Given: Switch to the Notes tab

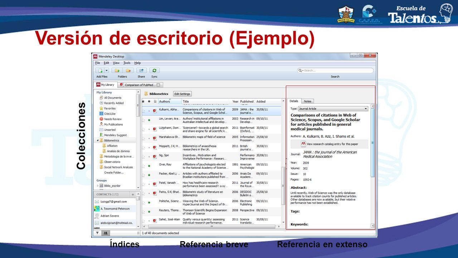Looking at the screenshot, I should coord(308,101).
